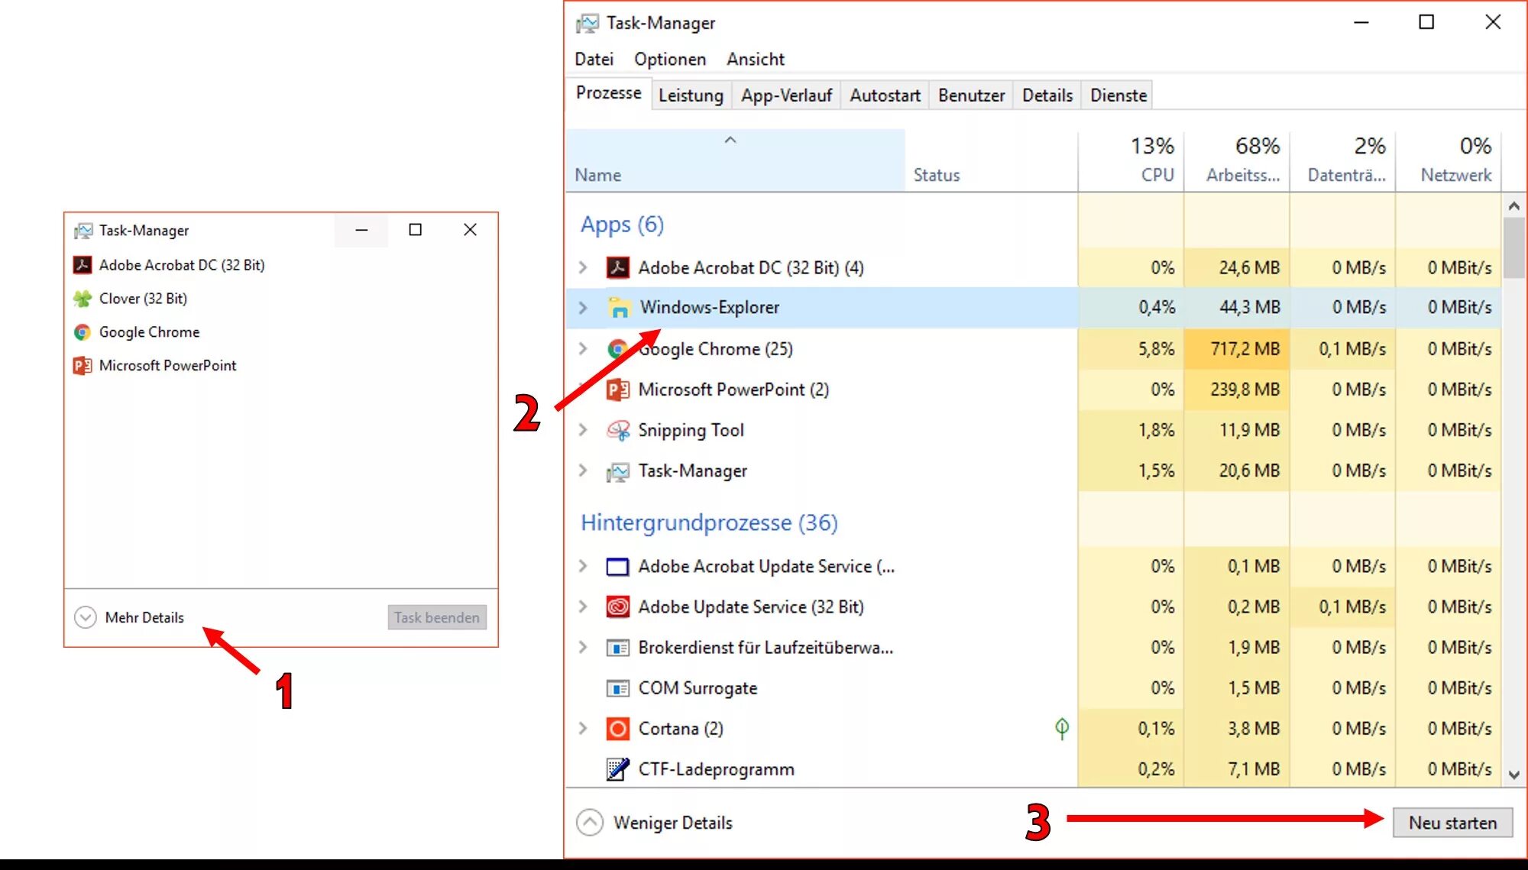
Task: Expand the Brokerdienst für Laufzeitüberwachung row
Action: (583, 647)
